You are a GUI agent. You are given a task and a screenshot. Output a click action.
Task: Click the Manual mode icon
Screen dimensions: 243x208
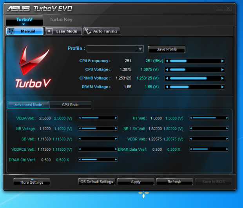11,31
